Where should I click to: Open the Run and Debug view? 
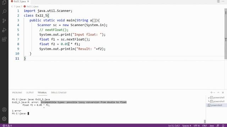(x=4, y=30)
